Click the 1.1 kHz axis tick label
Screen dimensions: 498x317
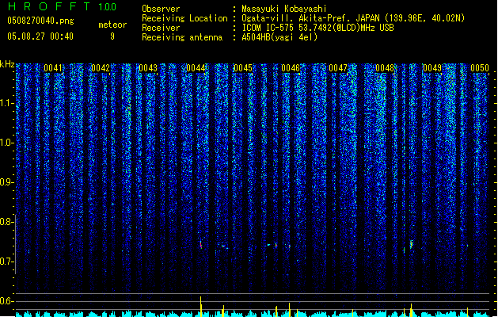(x=6, y=103)
